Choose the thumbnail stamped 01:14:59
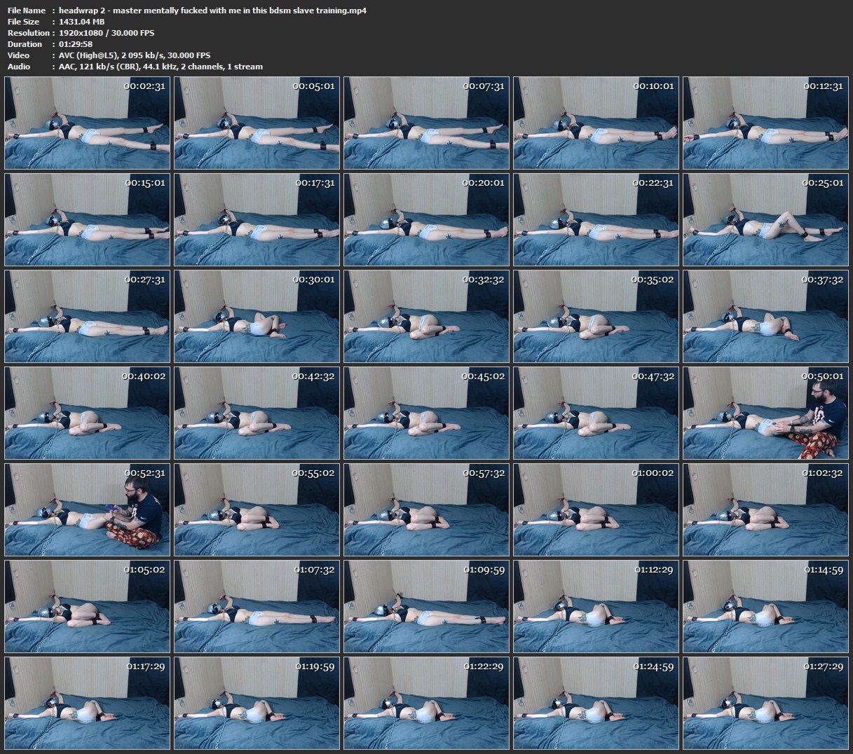This screenshot has height=754, width=853. tap(766, 606)
